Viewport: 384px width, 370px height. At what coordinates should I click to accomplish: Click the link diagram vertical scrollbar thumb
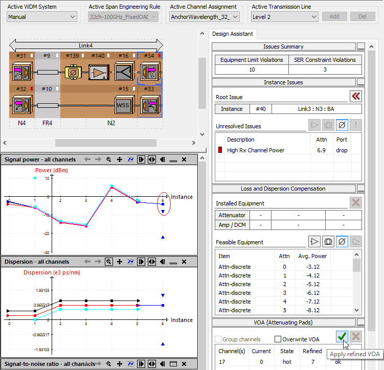[x=202, y=83]
